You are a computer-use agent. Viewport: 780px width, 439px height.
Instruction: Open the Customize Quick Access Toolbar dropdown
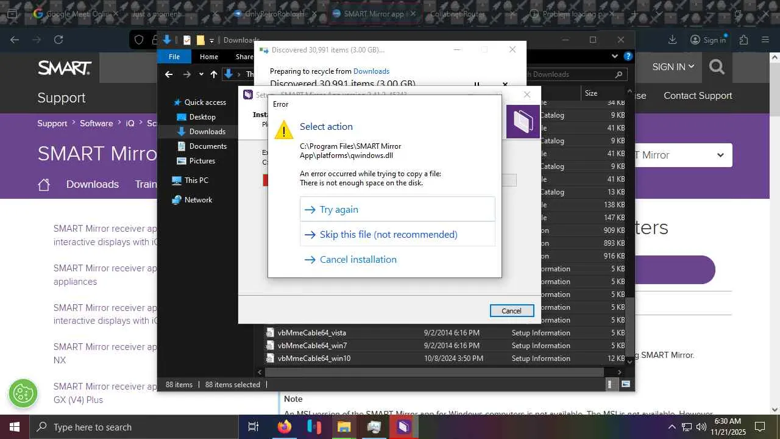pos(211,40)
